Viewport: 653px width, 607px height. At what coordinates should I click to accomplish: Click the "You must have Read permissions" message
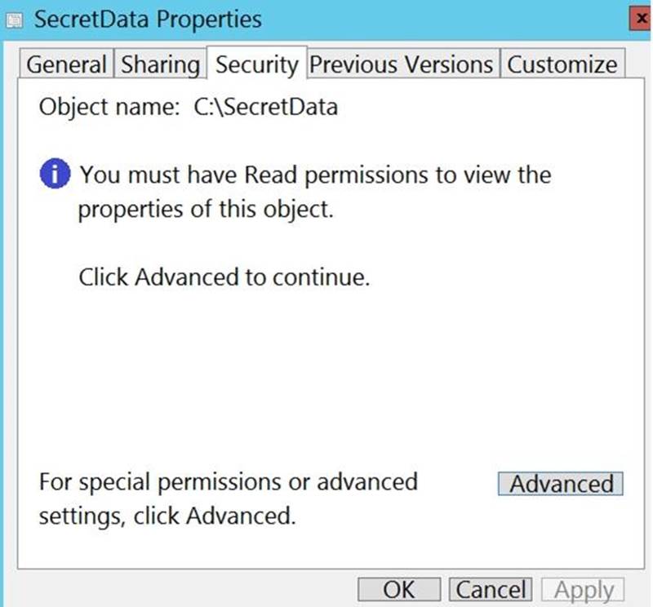coord(315,175)
